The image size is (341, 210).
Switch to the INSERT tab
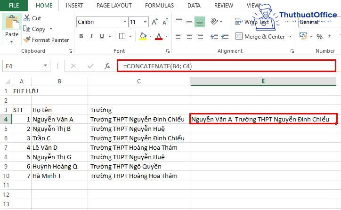(x=74, y=6)
